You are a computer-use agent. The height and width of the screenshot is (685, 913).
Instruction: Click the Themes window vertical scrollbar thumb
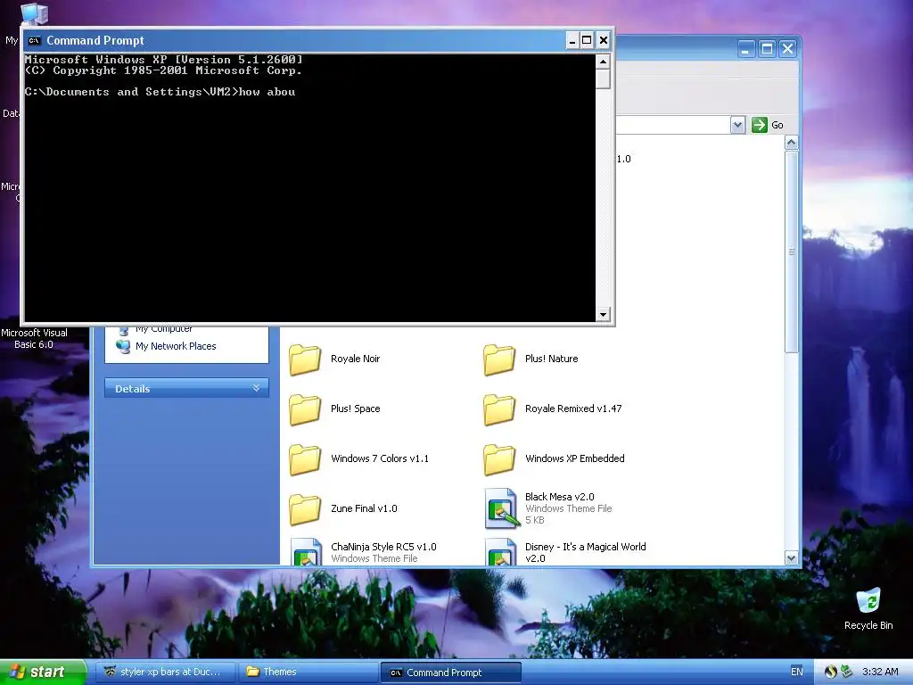tap(792, 252)
